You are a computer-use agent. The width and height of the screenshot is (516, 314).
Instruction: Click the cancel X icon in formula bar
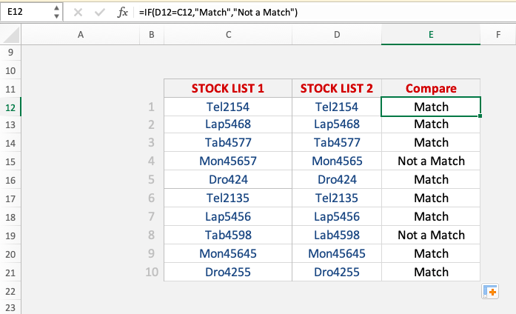click(x=78, y=13)
